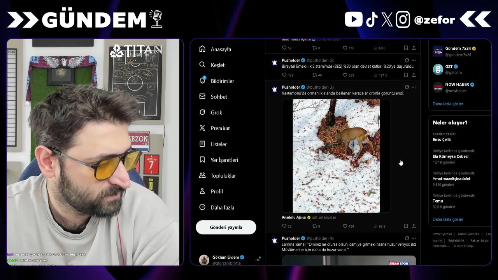Image resolution: width=498 pixels, height=280 pixels.
Task: Open Pusholder avatar on the BES tweet
Action: pyautogui.click(x=274, y=63)
